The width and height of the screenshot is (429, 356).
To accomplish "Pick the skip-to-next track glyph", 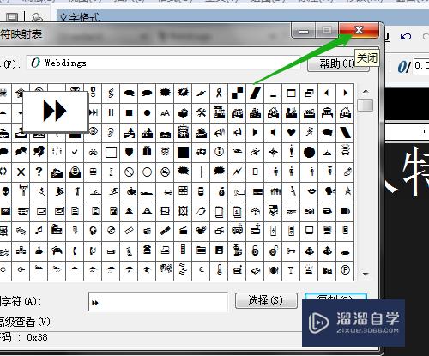I will tap(94, 113).
